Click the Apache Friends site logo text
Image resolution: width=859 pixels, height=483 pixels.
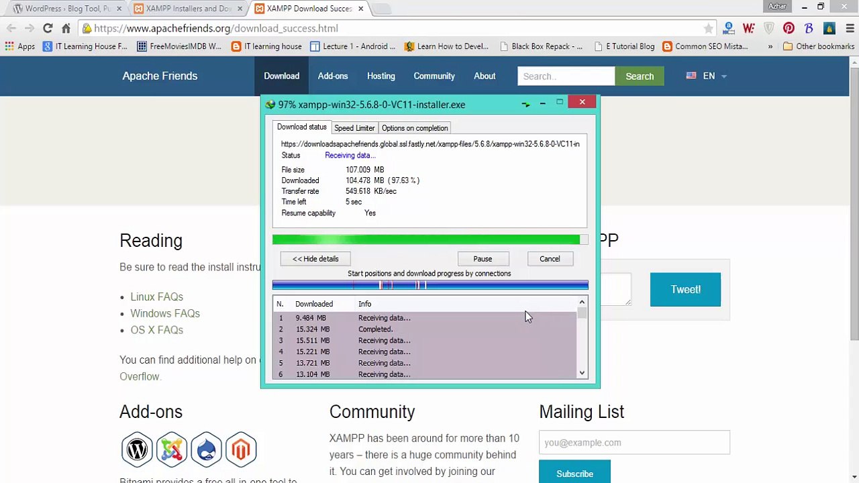click(x=160, y=76)
